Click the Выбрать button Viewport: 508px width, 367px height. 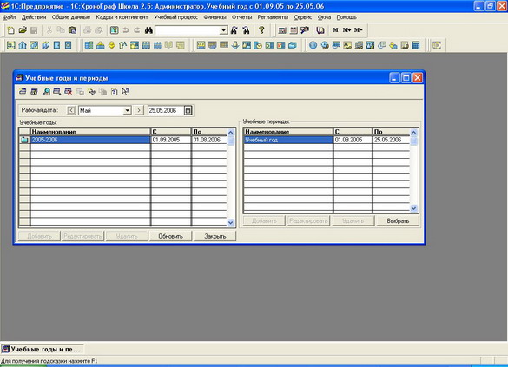[x=398, y=221]
